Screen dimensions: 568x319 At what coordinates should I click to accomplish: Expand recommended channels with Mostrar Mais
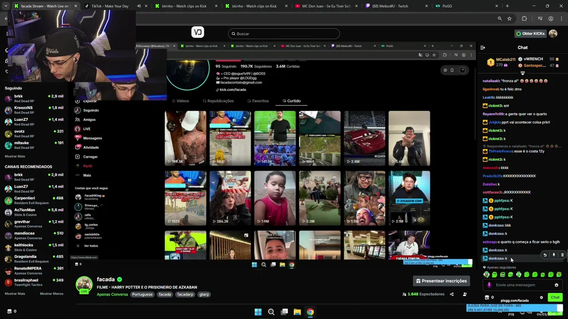coord(15,294)
